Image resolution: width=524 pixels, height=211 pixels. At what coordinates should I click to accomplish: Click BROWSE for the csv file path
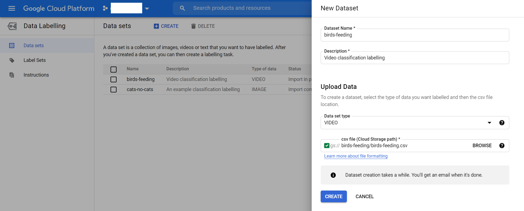(x=482, y=146)
